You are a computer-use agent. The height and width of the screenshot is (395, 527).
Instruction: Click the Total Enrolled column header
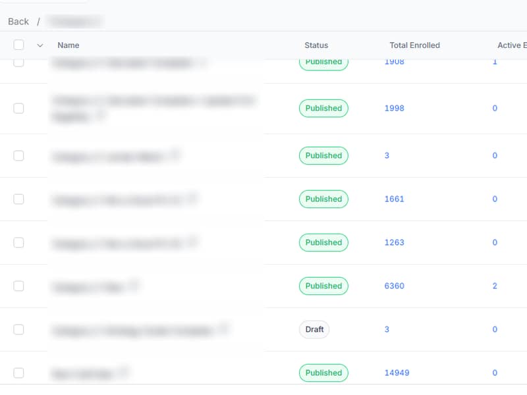[x=414, y=45]
